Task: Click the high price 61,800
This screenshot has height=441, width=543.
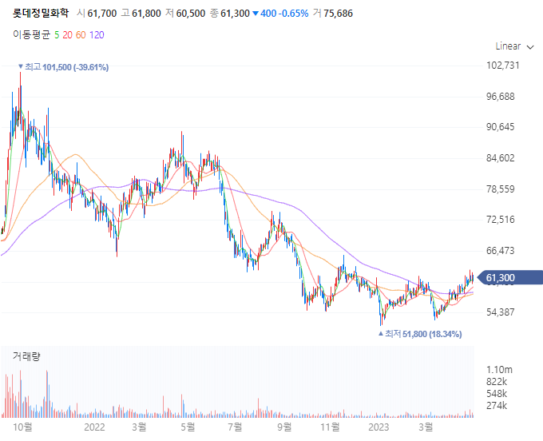Action: tap(146, 14)
